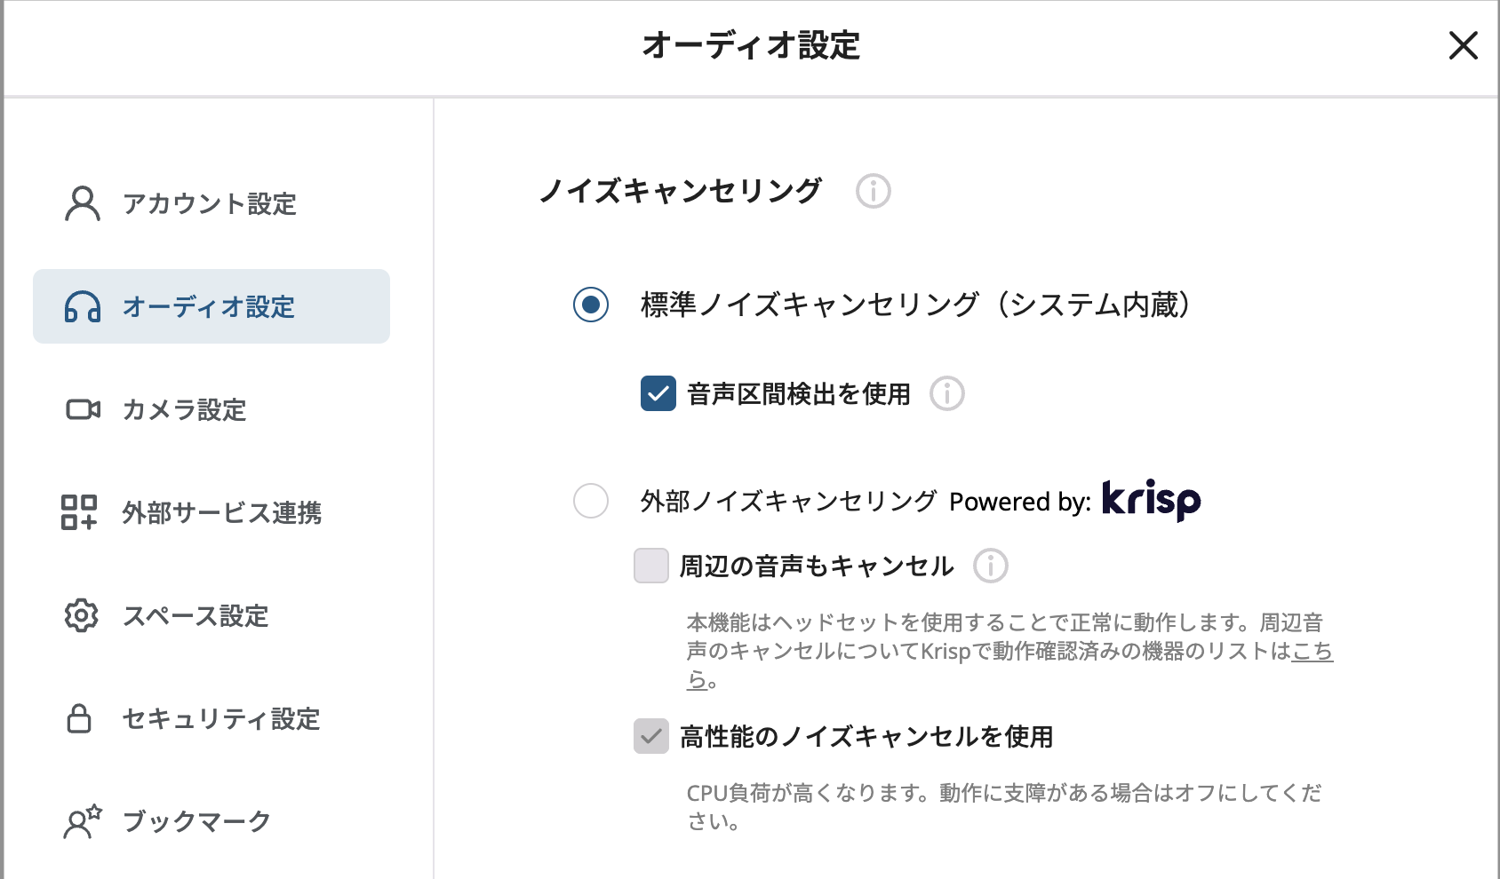
Task: Open the noise cancelling info tooltip icon
Action: click(x=872, y=191)
